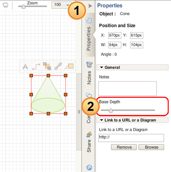Collapse sidebar with the arrow icon
171x172 pixels.
coord(90,6)
